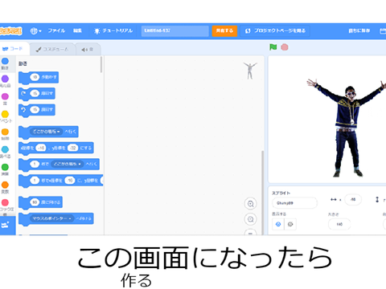Viewport: 386px width, 289px height.
Task: Click the red stop sign button
Action: coord(285,47)
